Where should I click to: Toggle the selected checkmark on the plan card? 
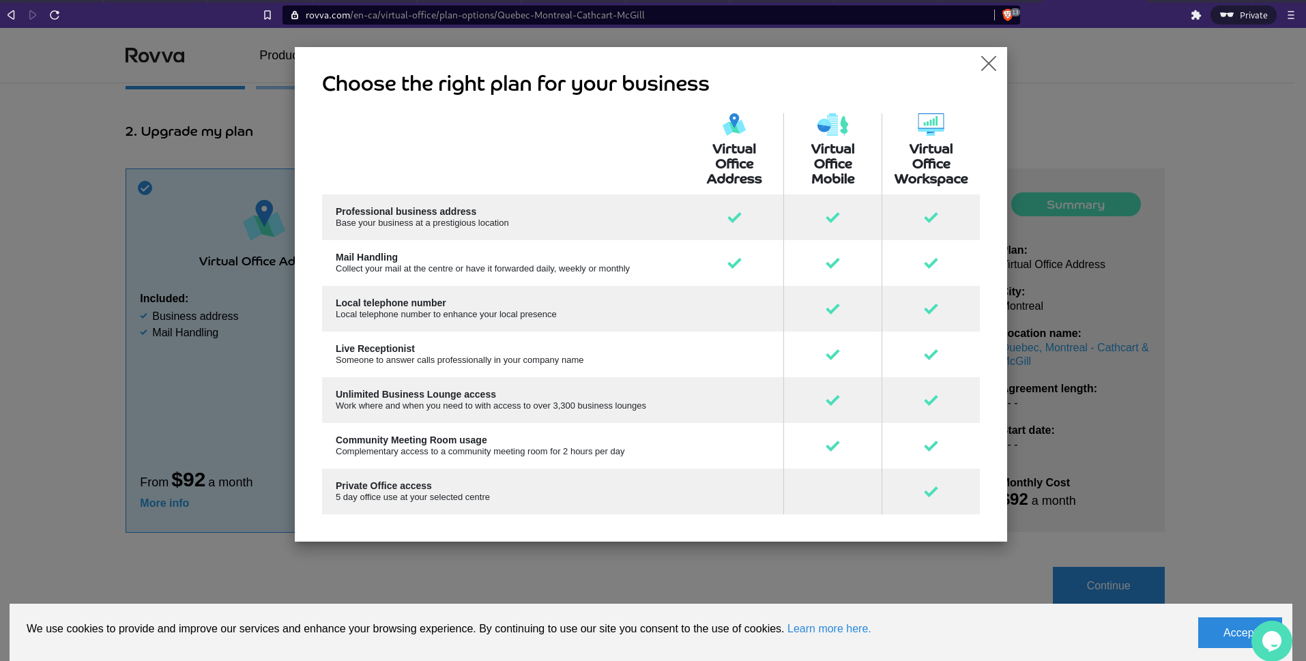[x=145, y=188]
